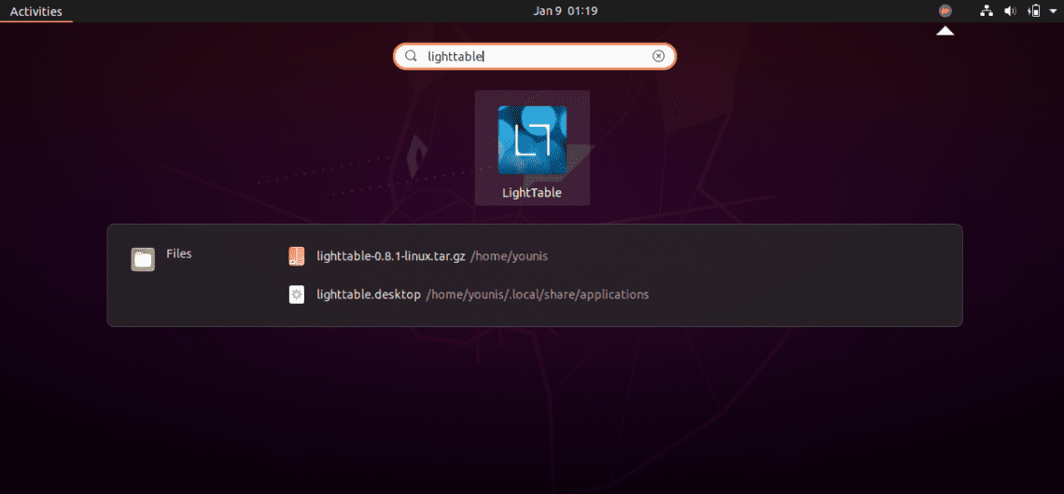The height and width of the screenshot is (494, 1064).
Task: Expand the system menu arrow in the top bar
Action: (x=1052, y=11)
